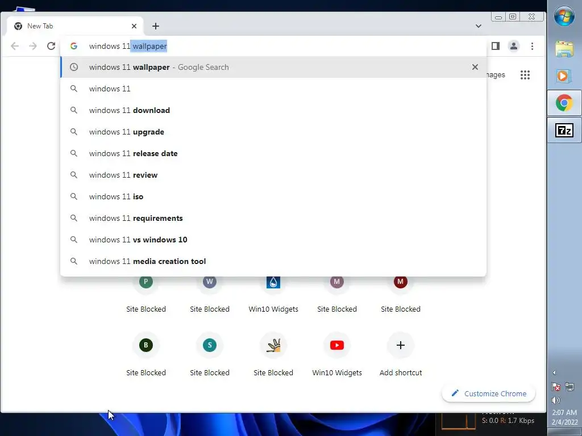
Task: Pick suggestion windows 11 upgrade
Action: click(x=273, y=132)
